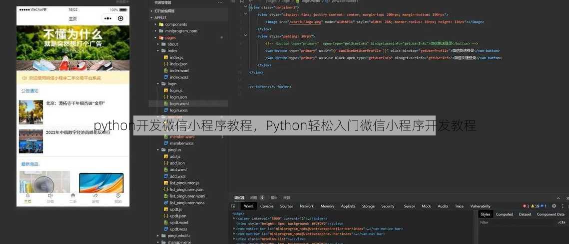Open devtools settings gear
Image resolution: width=569 pixels, height=244 pixels.
pos(554,206)
